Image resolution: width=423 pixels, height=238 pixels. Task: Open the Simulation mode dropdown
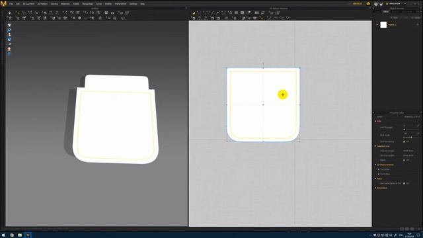click(x=396, y=4)
